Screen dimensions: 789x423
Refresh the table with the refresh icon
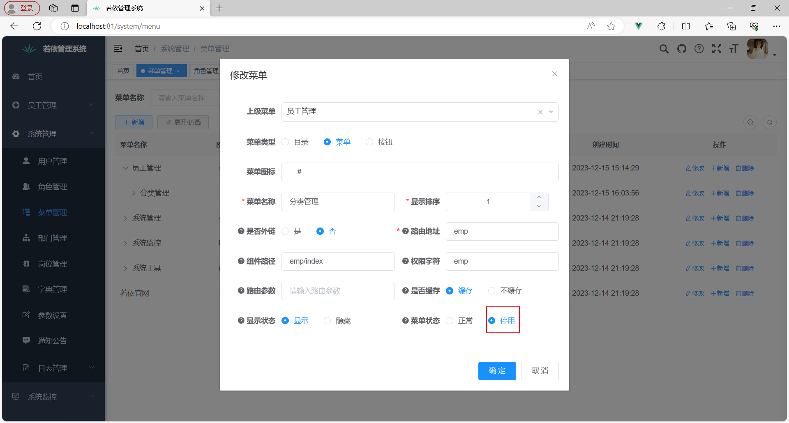click(770, 122)
